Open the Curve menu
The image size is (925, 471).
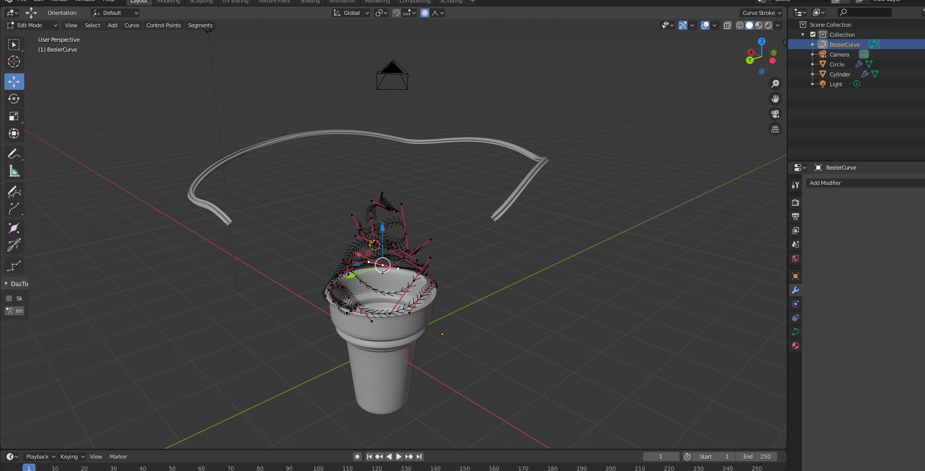point(132,25)
